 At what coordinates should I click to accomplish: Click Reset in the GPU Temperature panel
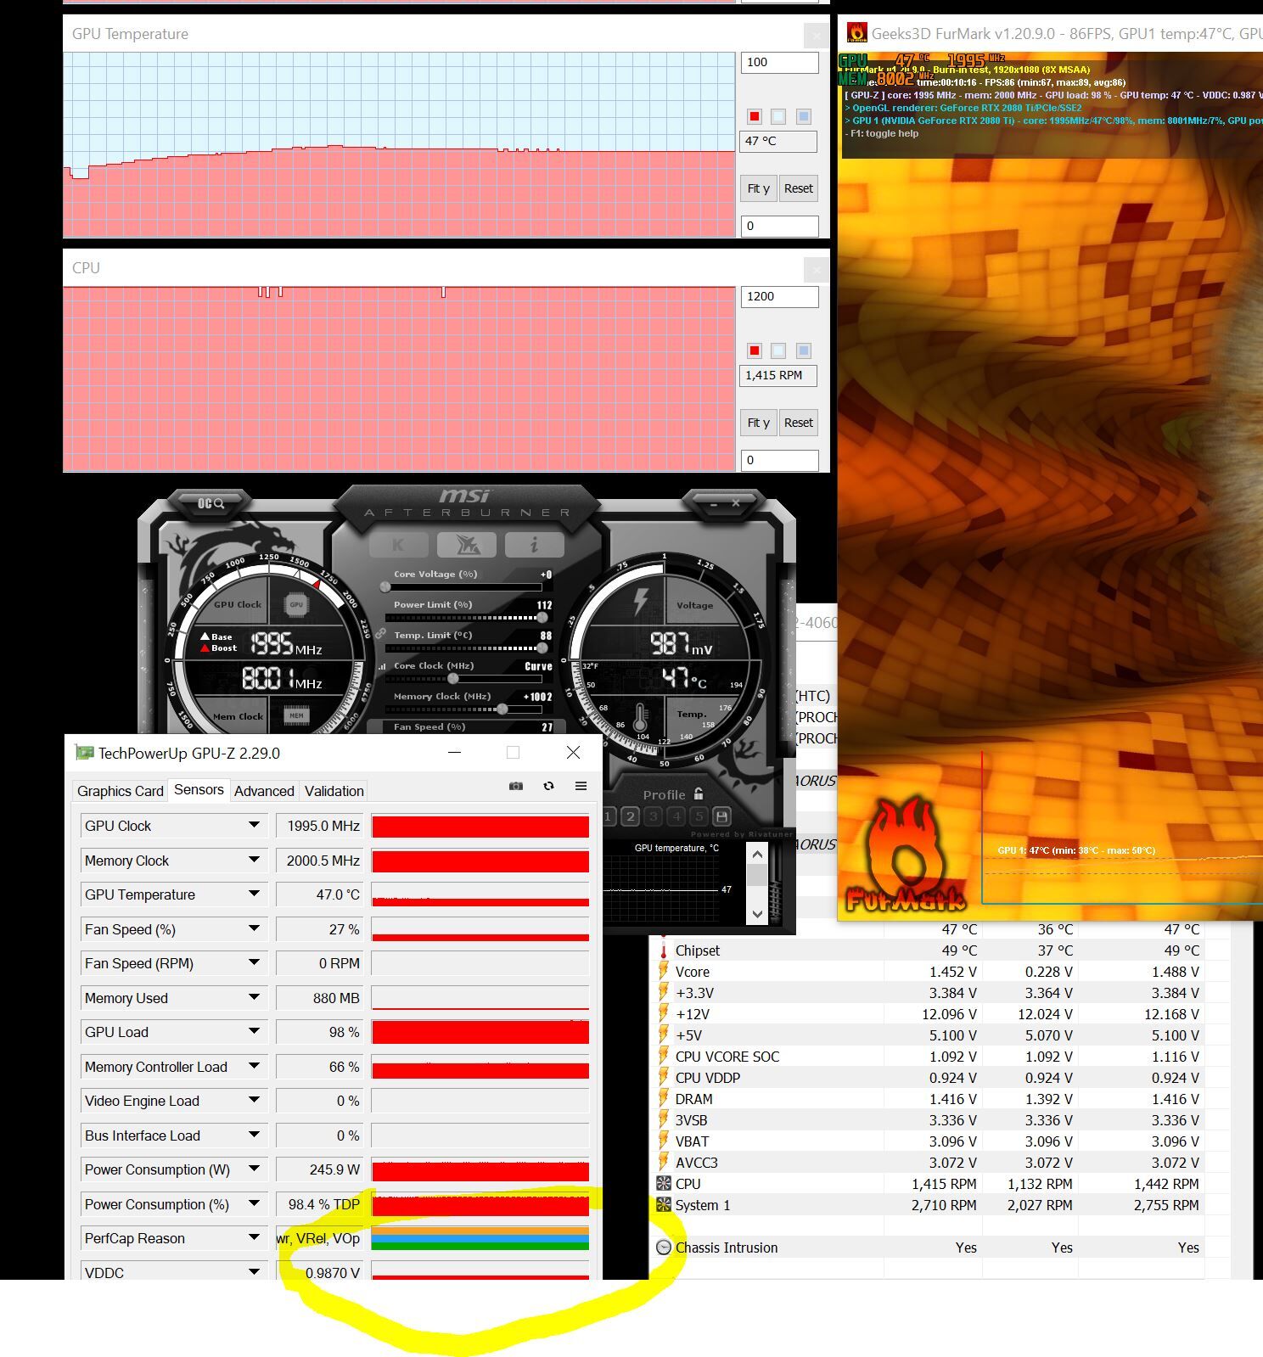798,188
